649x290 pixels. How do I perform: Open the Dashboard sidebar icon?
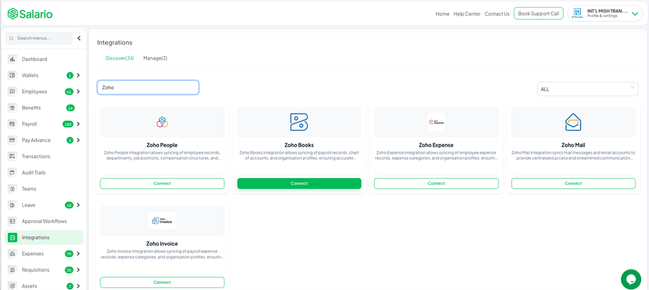(x=13, y=59)
